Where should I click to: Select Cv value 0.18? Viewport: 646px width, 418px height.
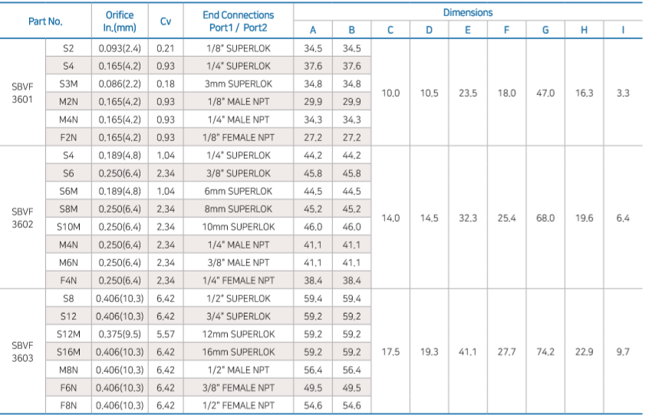click(166, 84)
